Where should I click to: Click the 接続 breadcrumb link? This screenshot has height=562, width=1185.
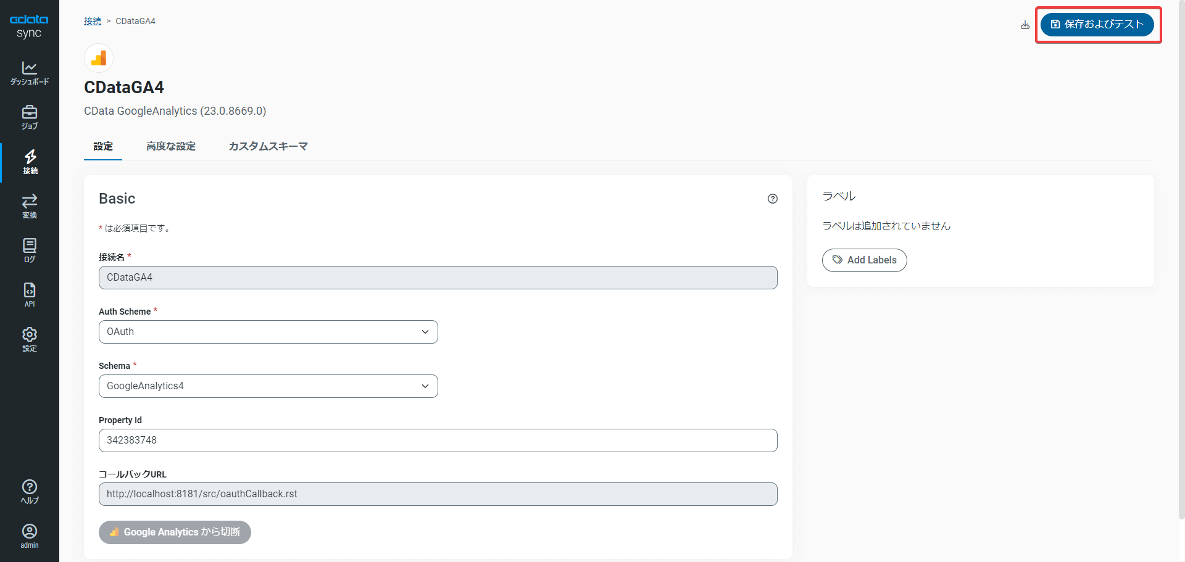tap(93, 21)
